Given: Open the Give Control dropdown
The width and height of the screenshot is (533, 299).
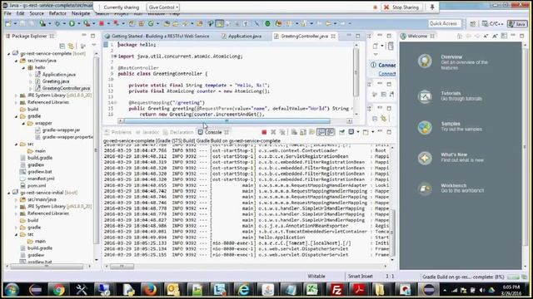Looking at the screenshot, I should pyautogui.click(x=163, y=7).
